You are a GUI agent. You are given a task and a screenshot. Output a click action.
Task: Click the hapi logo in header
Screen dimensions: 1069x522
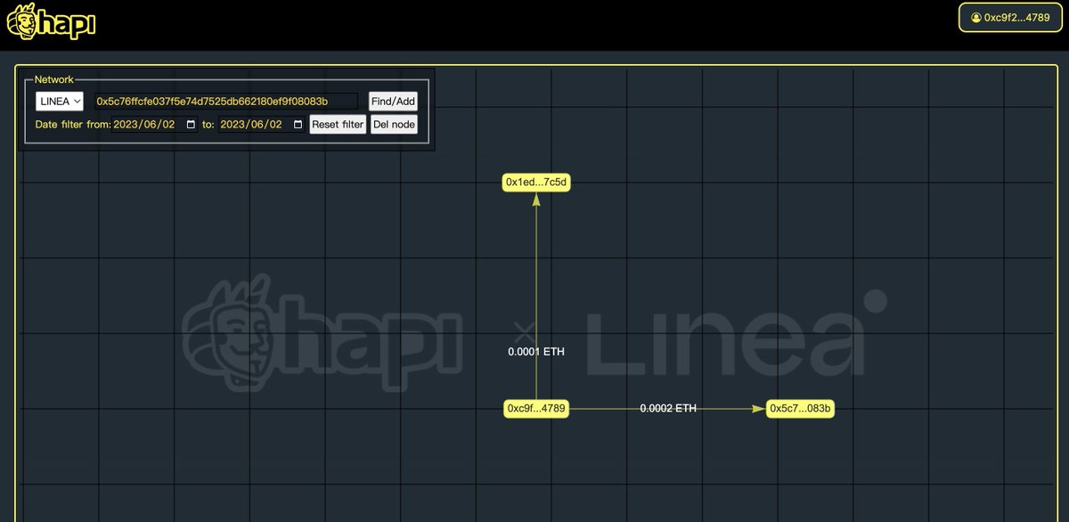point(50,22)
